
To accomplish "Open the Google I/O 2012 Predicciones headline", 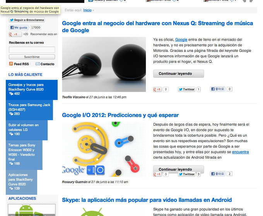I will [x=120, y=115].
